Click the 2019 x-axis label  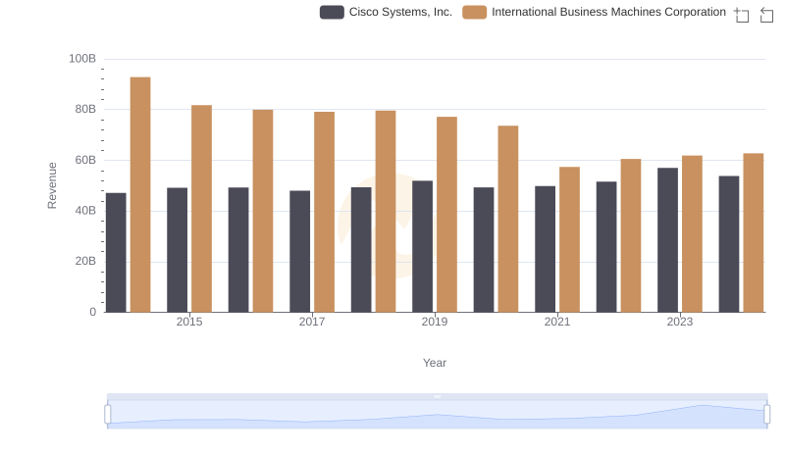click(435, 322)
